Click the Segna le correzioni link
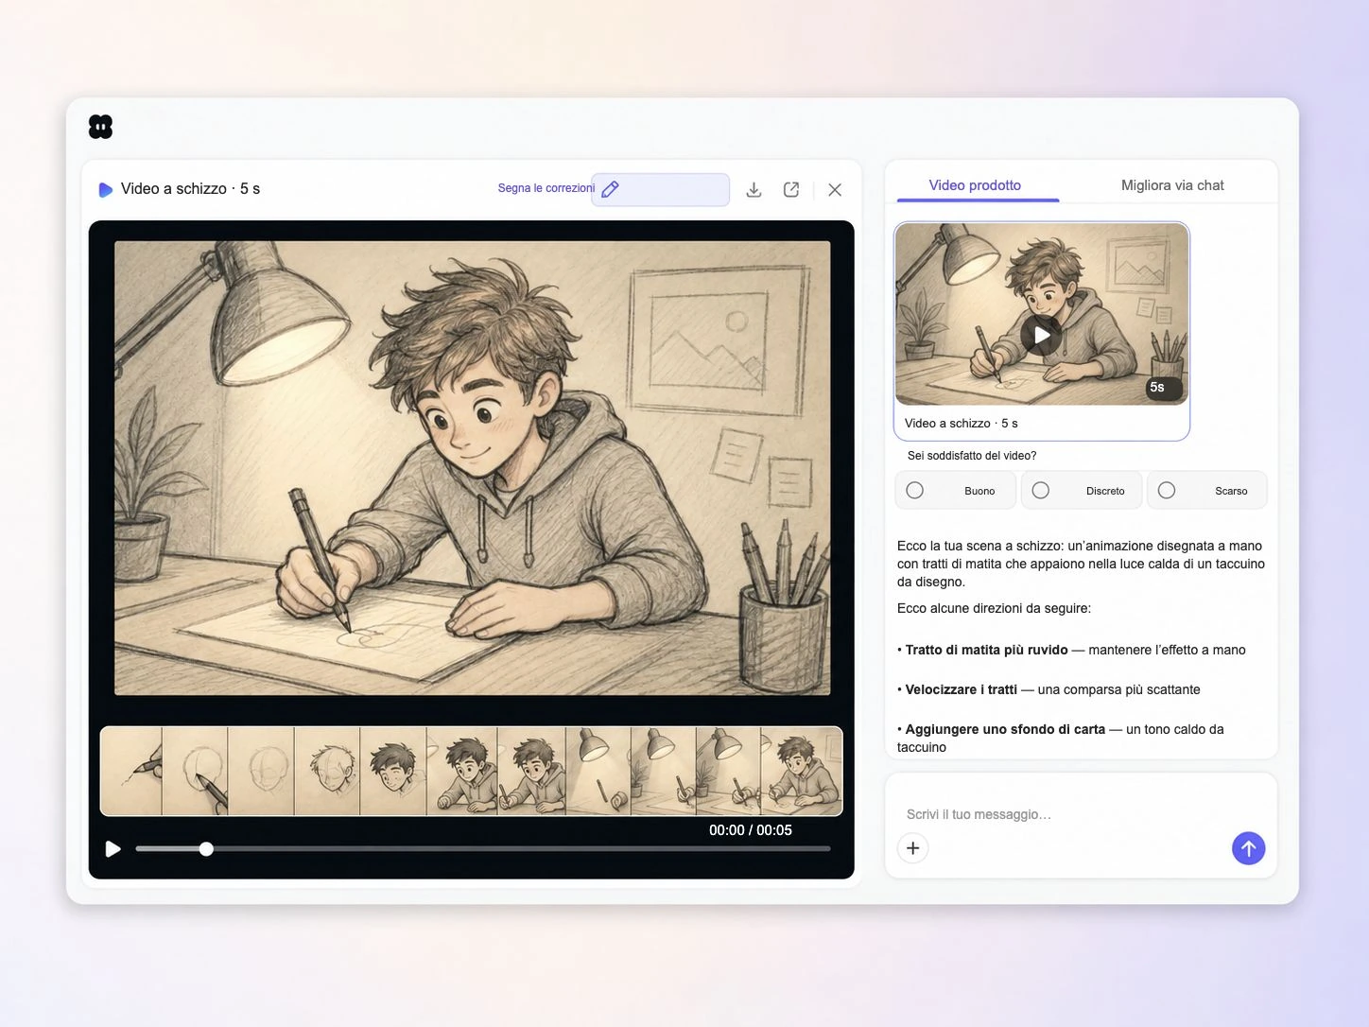Image resolution: width=1369 pixels, height=1027 pixels. (x=546, y=188)
